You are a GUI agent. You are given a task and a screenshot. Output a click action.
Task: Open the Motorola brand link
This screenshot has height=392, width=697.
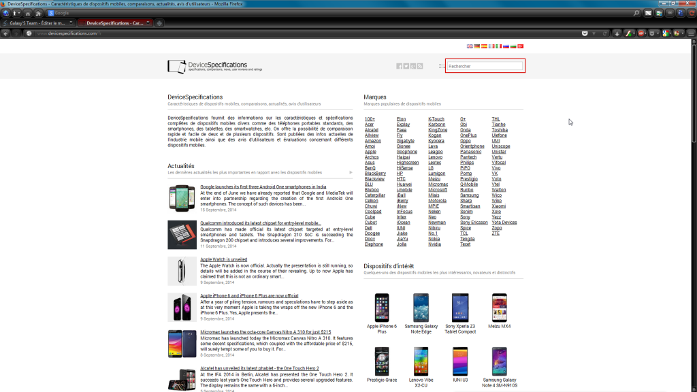tap(438, 201)
